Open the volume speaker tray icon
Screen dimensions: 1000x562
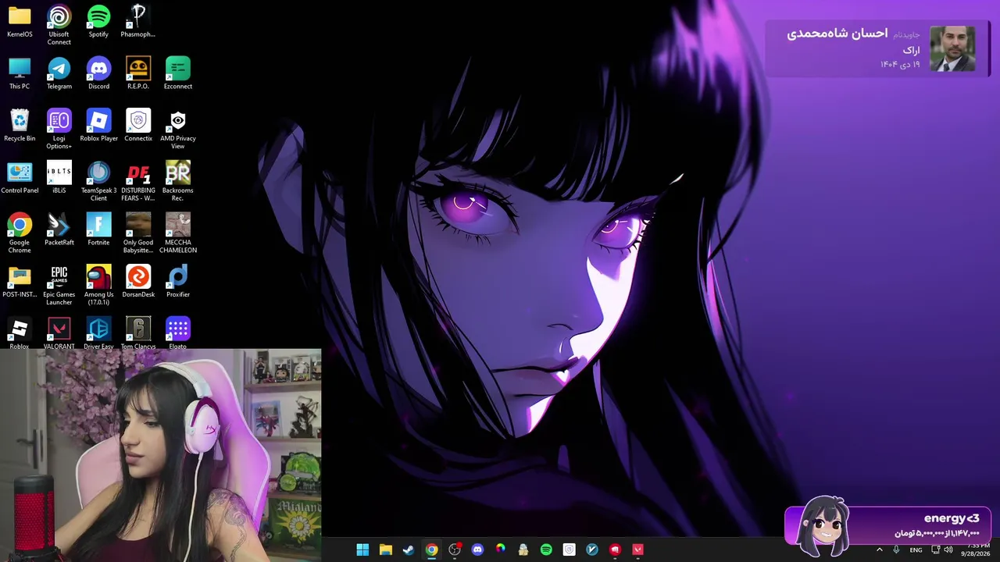[948, 550]
